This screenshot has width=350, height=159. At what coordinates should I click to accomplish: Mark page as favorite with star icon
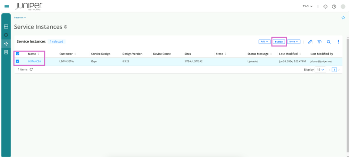coord(343,18)
